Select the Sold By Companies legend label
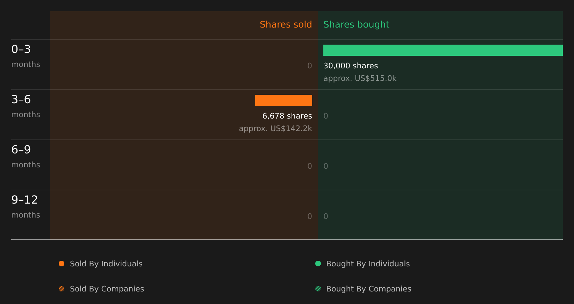This screenshot has width=574, height=304. [107, 289]
